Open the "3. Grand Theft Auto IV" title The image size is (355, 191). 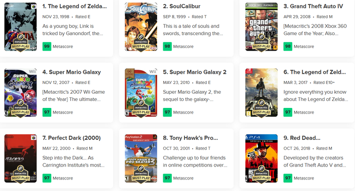pyautogui.click(x=315, y=6)
